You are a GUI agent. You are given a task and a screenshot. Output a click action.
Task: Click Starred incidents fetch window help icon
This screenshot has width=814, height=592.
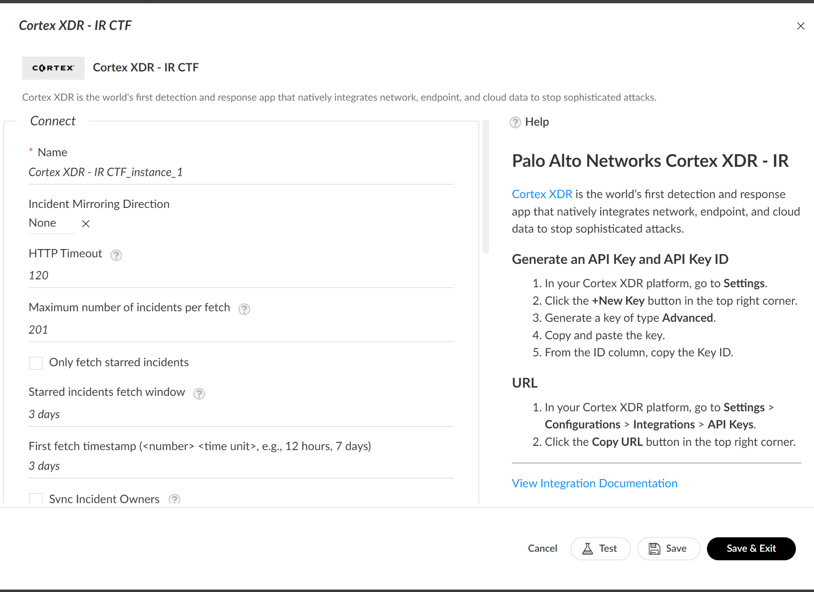[x=199, y=393]
